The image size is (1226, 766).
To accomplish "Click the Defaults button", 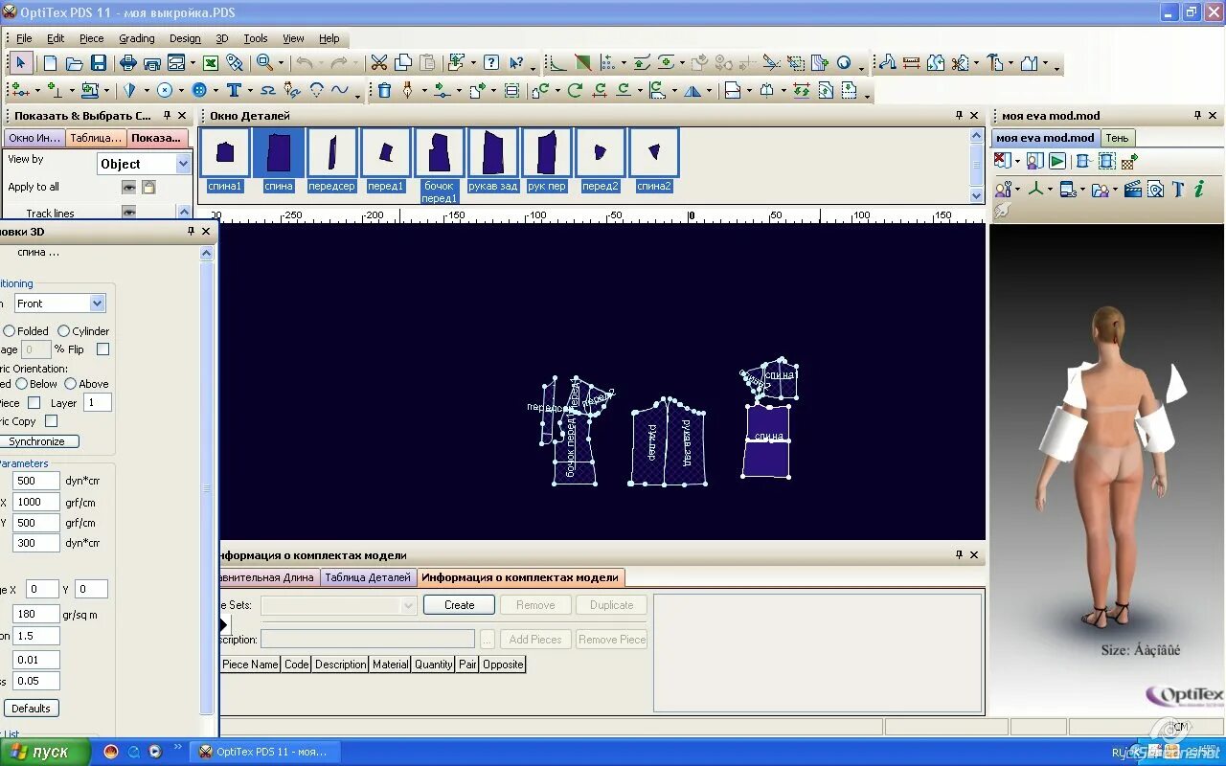I will (x=31, y=709).
